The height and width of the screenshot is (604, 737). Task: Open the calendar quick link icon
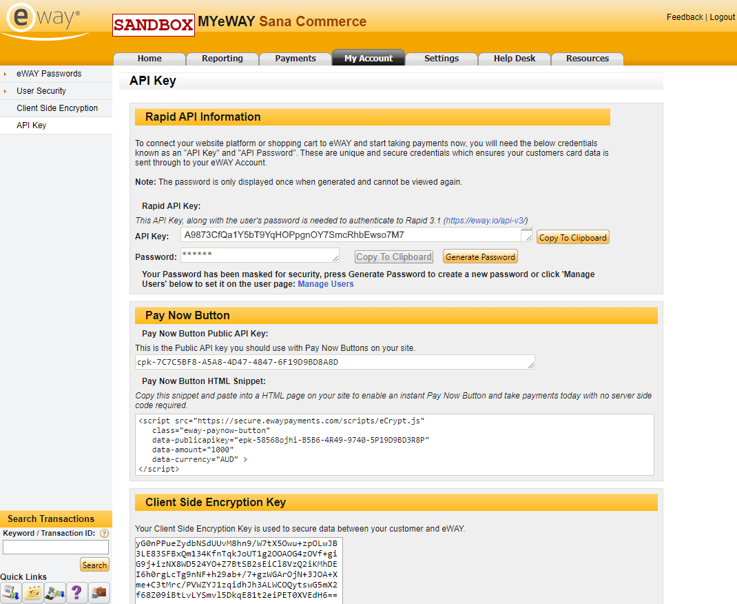(33, 593)
